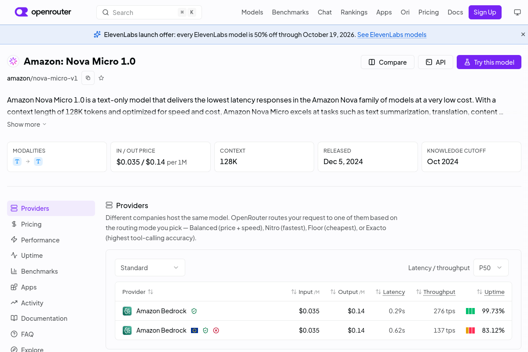Sort providers by Output price
528x352 pixels.
(x=348, y=292)
